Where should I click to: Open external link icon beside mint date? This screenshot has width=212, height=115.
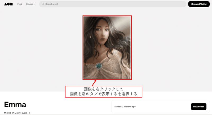[x=29, y=113]
